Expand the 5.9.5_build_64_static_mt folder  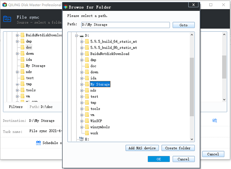pyautogui.click(x=82, y=41)
